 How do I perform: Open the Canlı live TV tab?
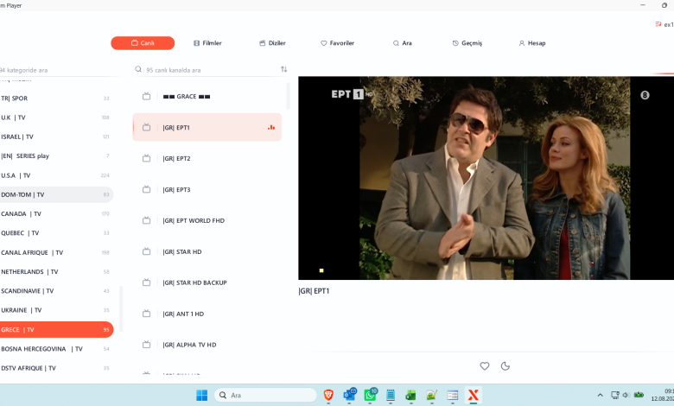pyautogui.click(x=143, y=43)
